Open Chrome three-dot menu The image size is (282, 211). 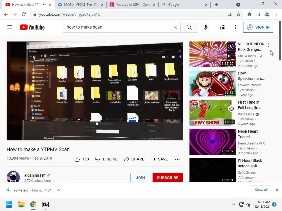(276, 14)
